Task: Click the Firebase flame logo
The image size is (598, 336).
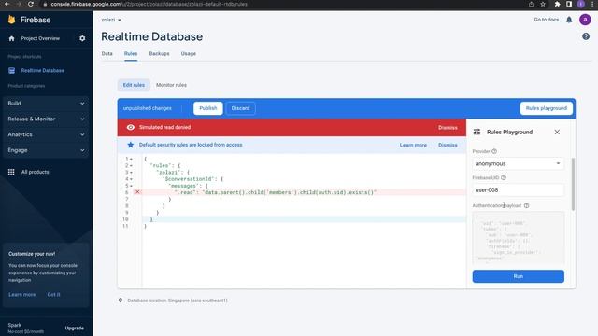Action: point(12,20)
